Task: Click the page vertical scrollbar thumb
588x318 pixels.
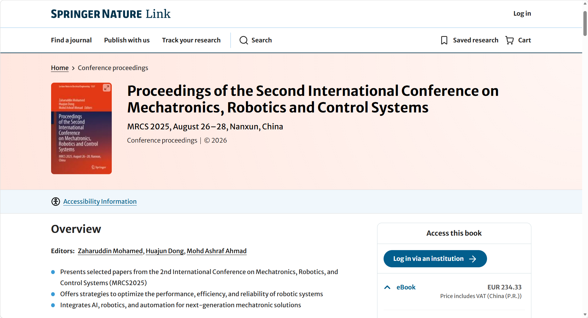Action: point(585,23)
